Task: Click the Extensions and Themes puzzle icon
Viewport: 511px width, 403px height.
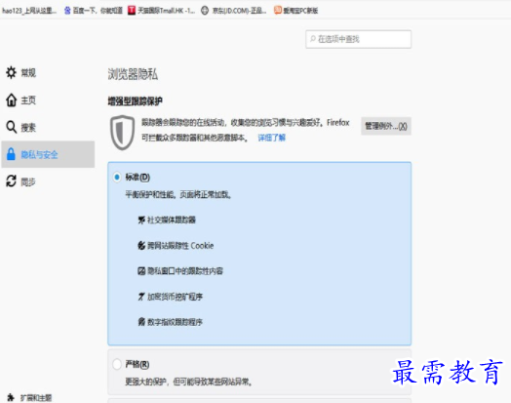Action: [x=11, y=397]
